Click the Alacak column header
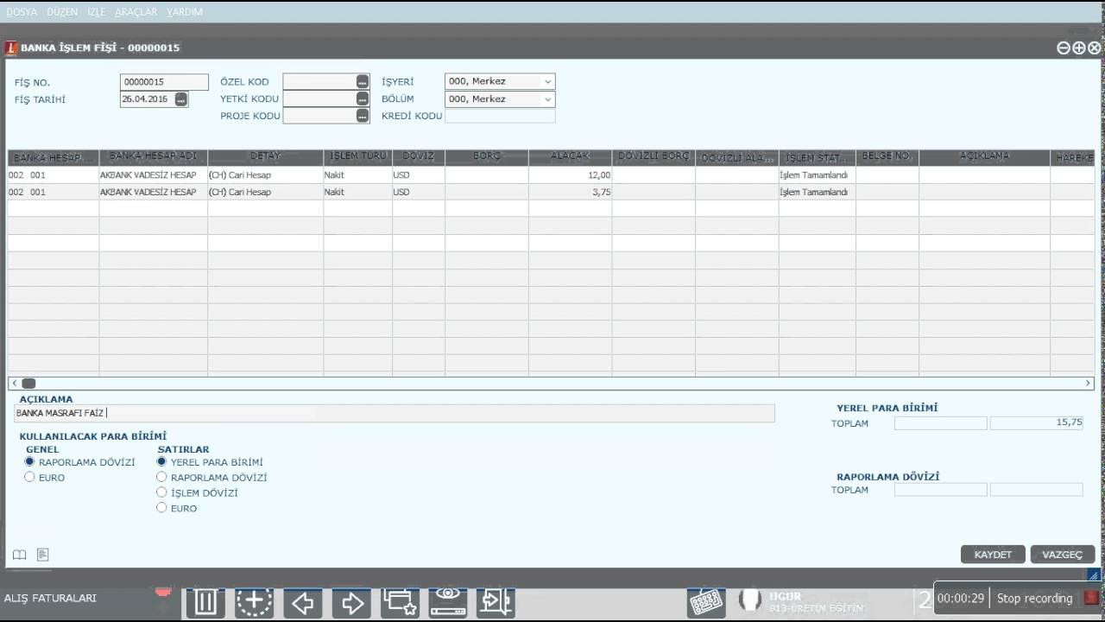Viewport: 1105px width, 622px height. (x=571, y=156)
